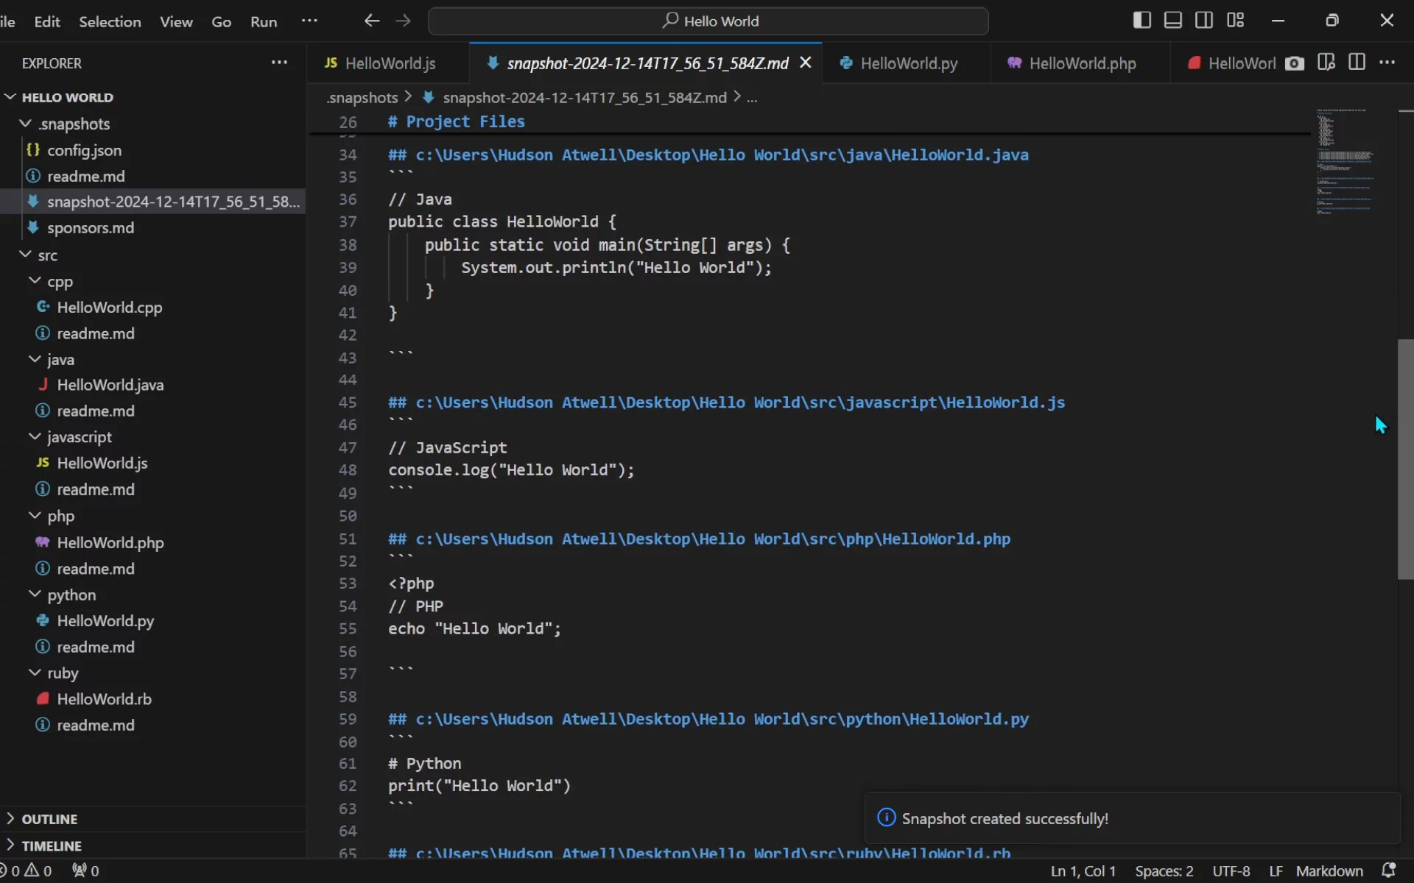Change language mode Markdown
The width and height of the screenshot is (1414, 883).
point(1329,870)
